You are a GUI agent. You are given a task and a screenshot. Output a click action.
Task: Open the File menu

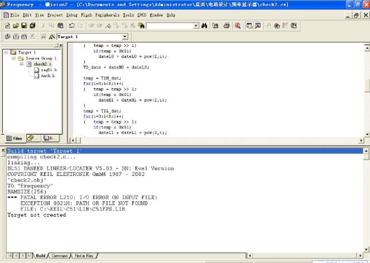pos(15,15)
